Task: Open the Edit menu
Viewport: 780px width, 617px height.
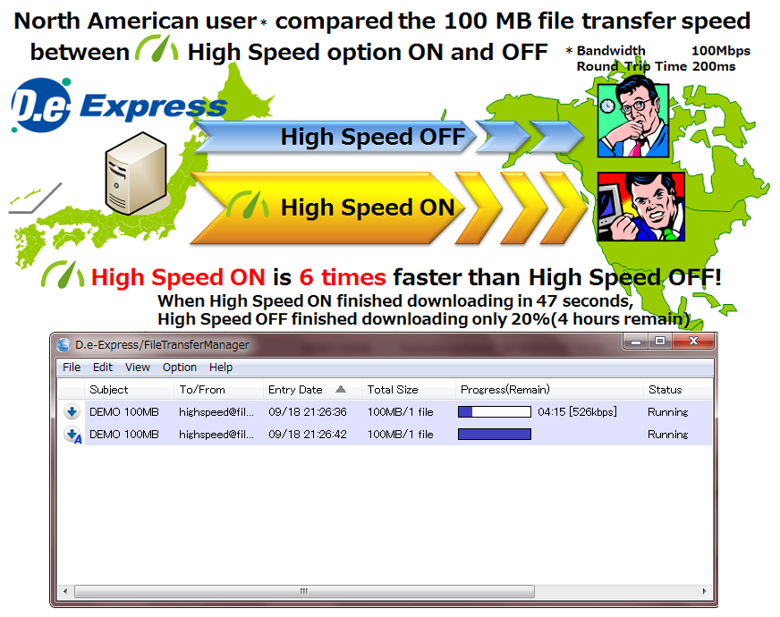Action: (x=103, y=368)
